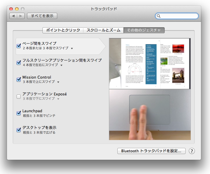The image size is (210, 174).
Task: Enable the アプリケーション Exposé checkbox
Action: point(19,96)
